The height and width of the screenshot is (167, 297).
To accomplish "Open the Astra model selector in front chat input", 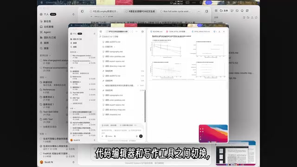I will (110, 136).
